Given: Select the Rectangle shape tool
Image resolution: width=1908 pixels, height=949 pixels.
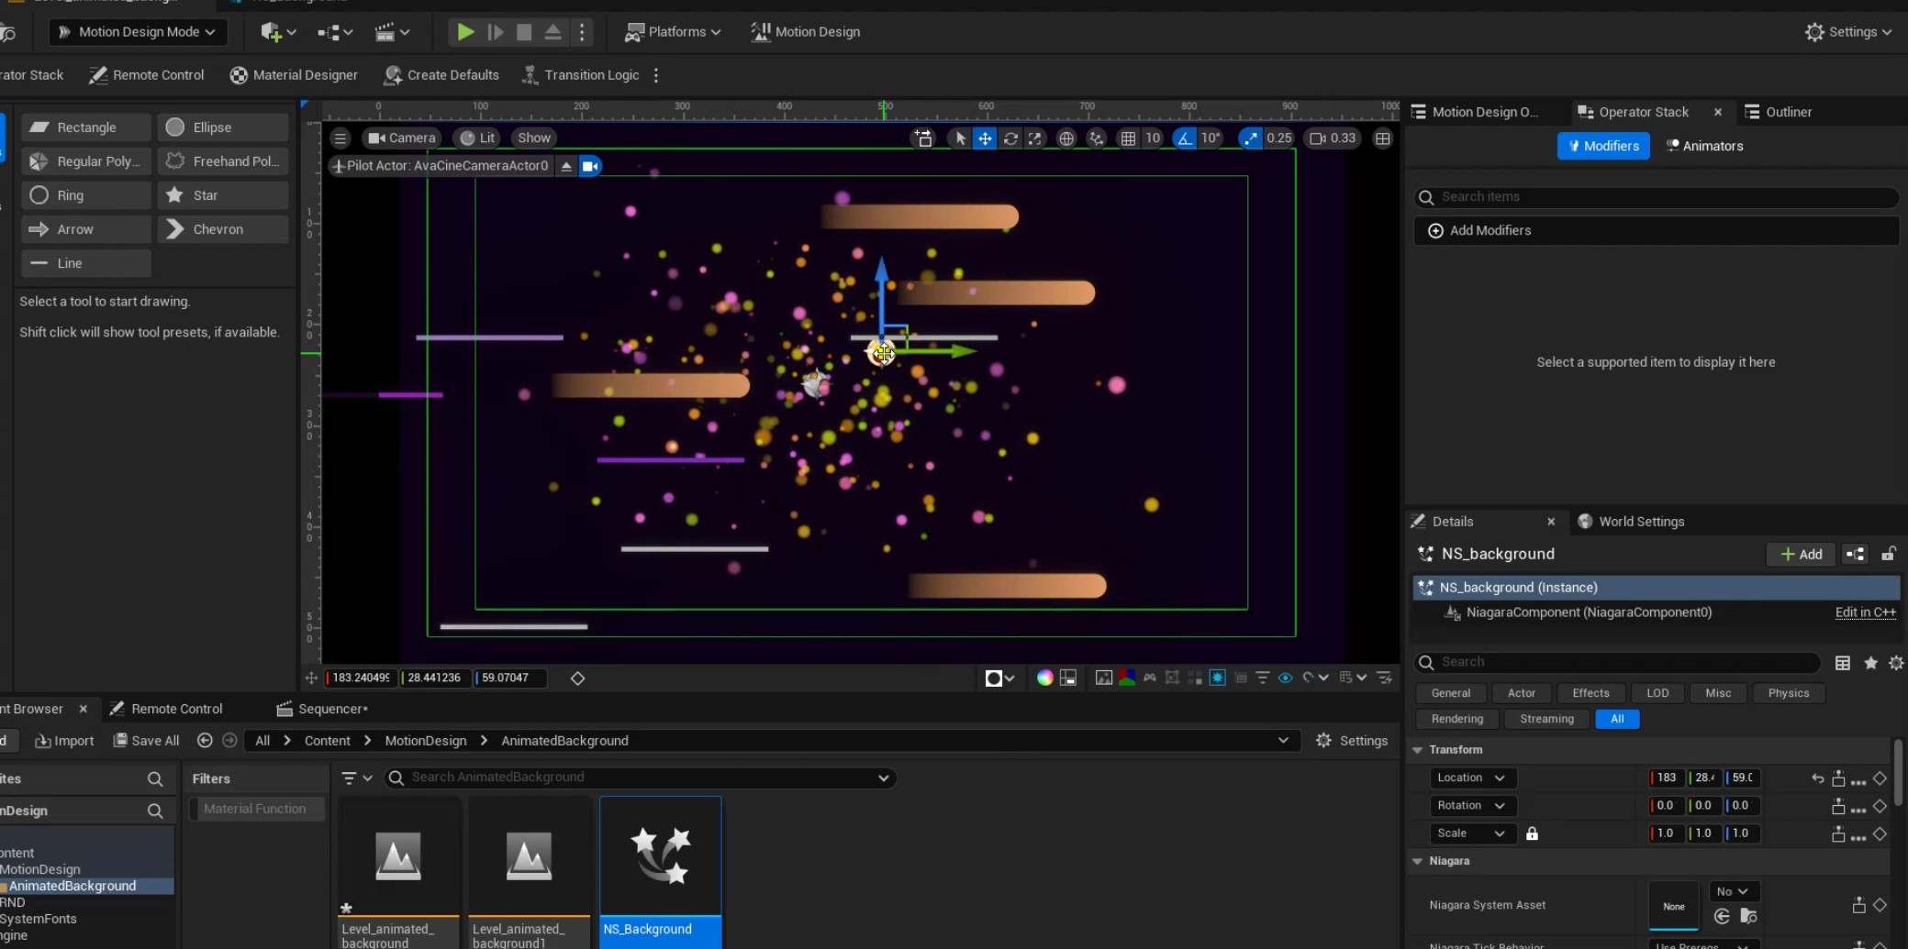Looking at the screenshot, I should coord(85,127).
